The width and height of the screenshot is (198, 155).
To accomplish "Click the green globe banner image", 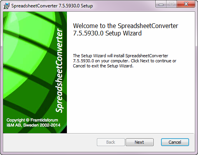I will coord(35,72).
